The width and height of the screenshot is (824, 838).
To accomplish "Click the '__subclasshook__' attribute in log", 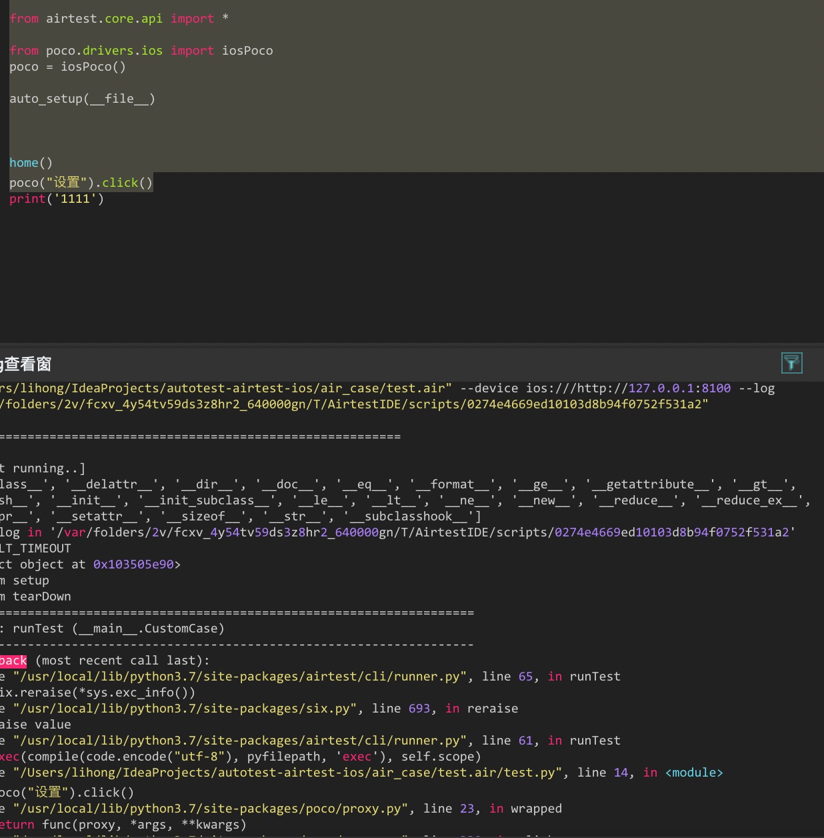I will (x=408, y=516).
